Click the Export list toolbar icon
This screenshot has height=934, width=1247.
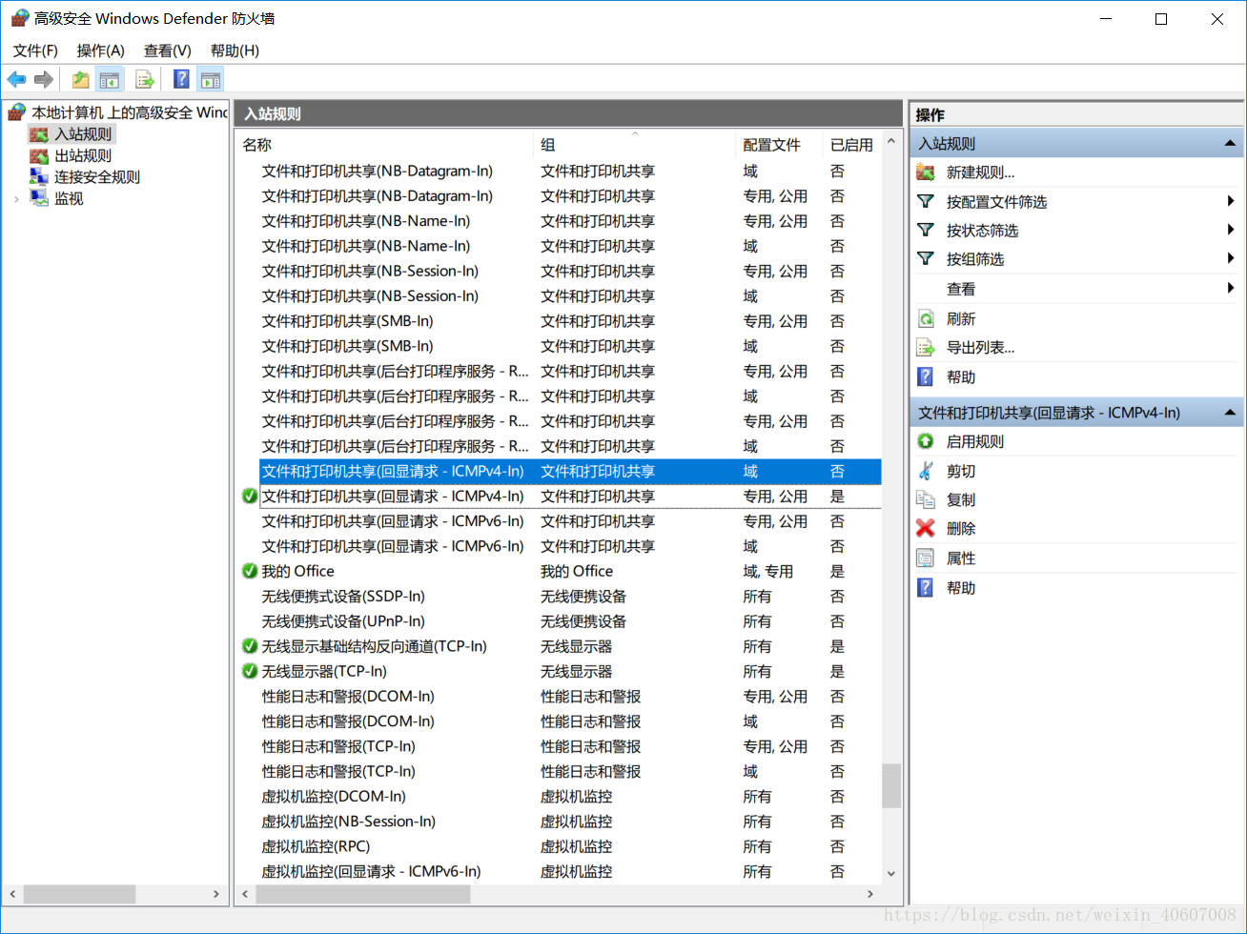(145, 80)
